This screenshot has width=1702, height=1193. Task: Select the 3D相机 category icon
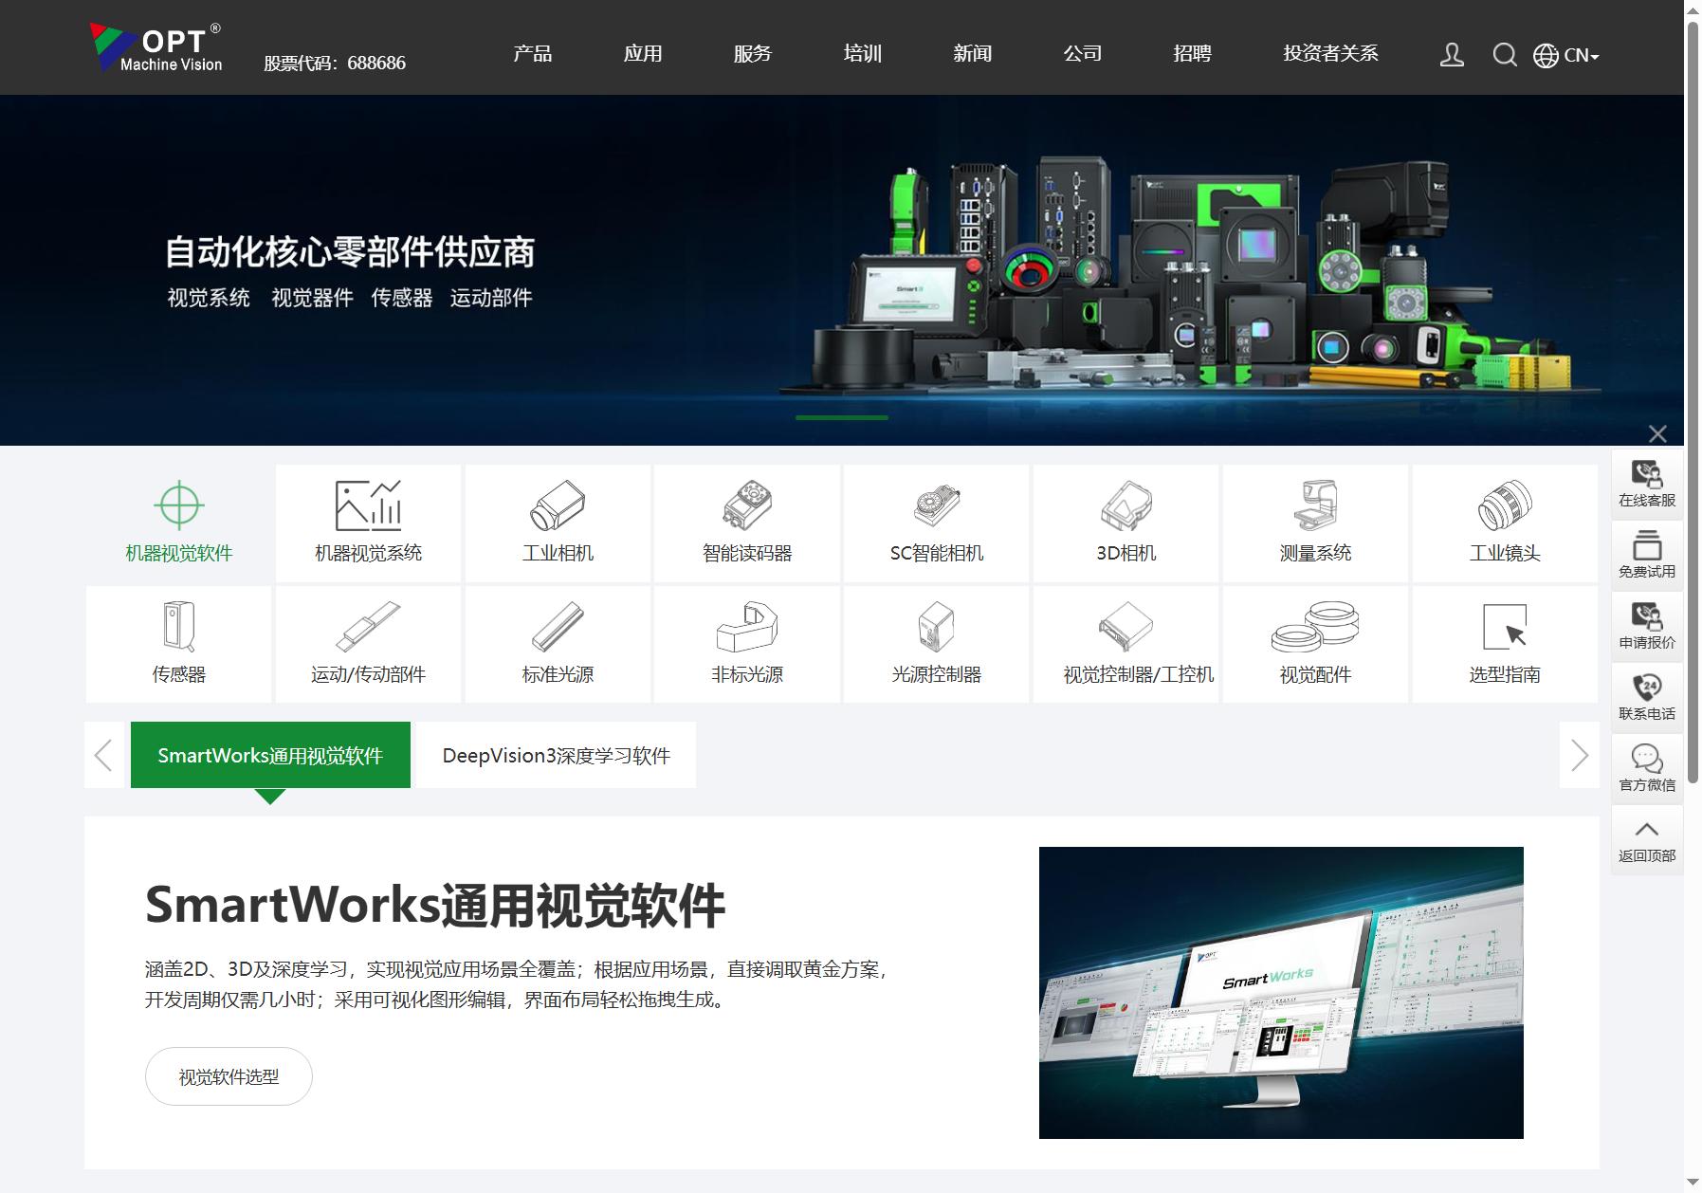tap(1126, 523)
